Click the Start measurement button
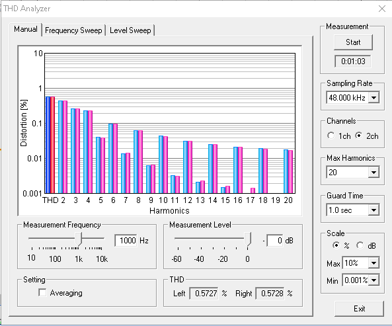Viewport: 392px width, 326px height. point(353,42)
